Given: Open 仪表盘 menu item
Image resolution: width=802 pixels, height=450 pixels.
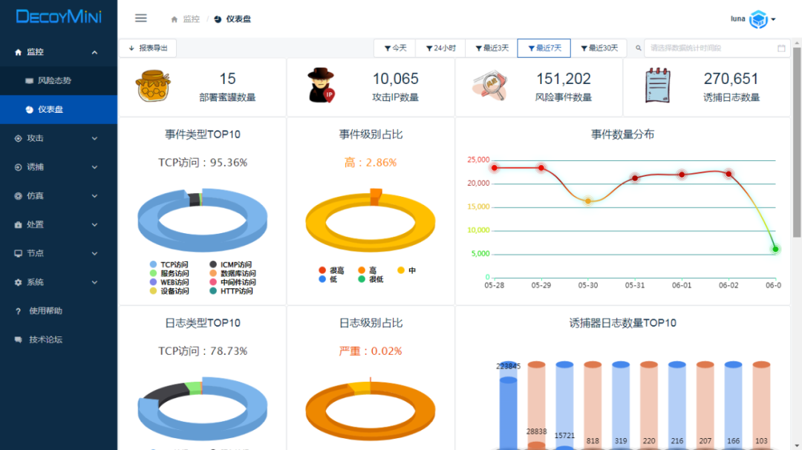Looking at the screenshot, I should coord(59,109).
